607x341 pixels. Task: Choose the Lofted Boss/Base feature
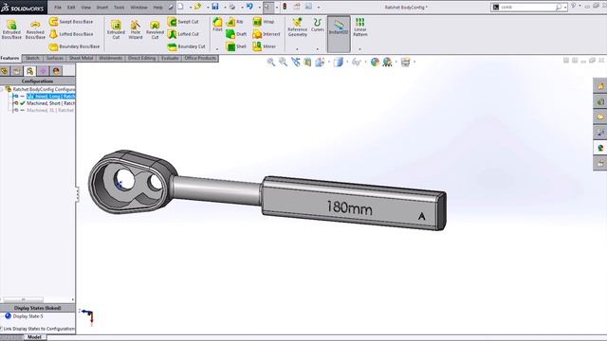coord(71,34)
